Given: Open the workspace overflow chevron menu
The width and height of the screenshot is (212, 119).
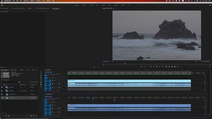Looking at the screenshot, I should [137, 5].
